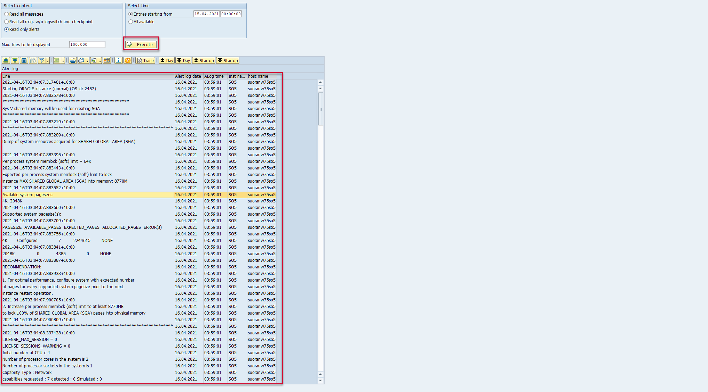Screen dimensions: 708x392
Task: Expand the Views dropdown arrow
Action: coord(87,61)
